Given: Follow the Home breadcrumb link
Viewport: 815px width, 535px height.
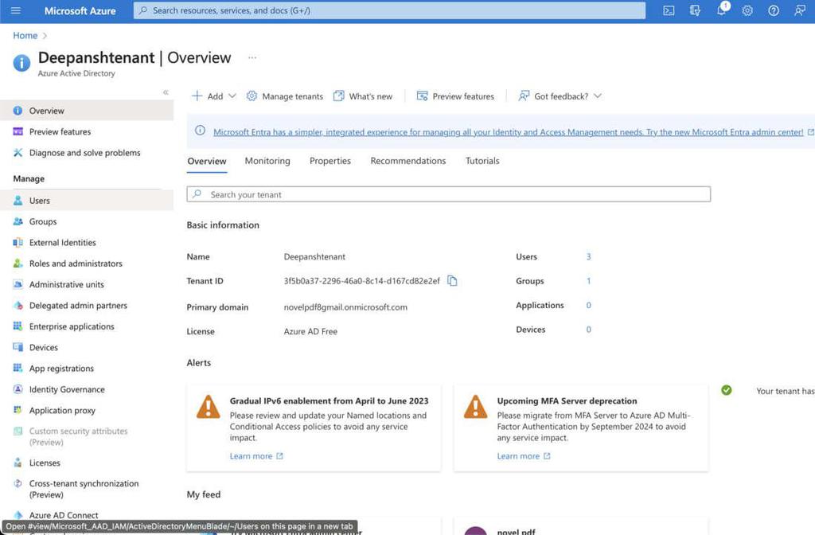Looking at the screenshot, I should [25, 35].
